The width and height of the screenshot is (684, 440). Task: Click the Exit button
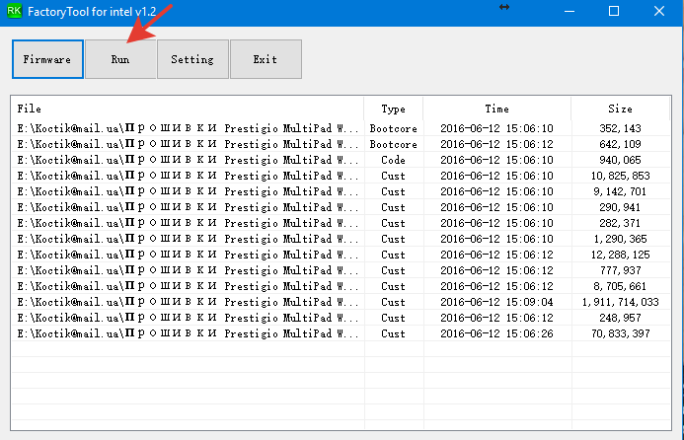[x=265, y=59]
